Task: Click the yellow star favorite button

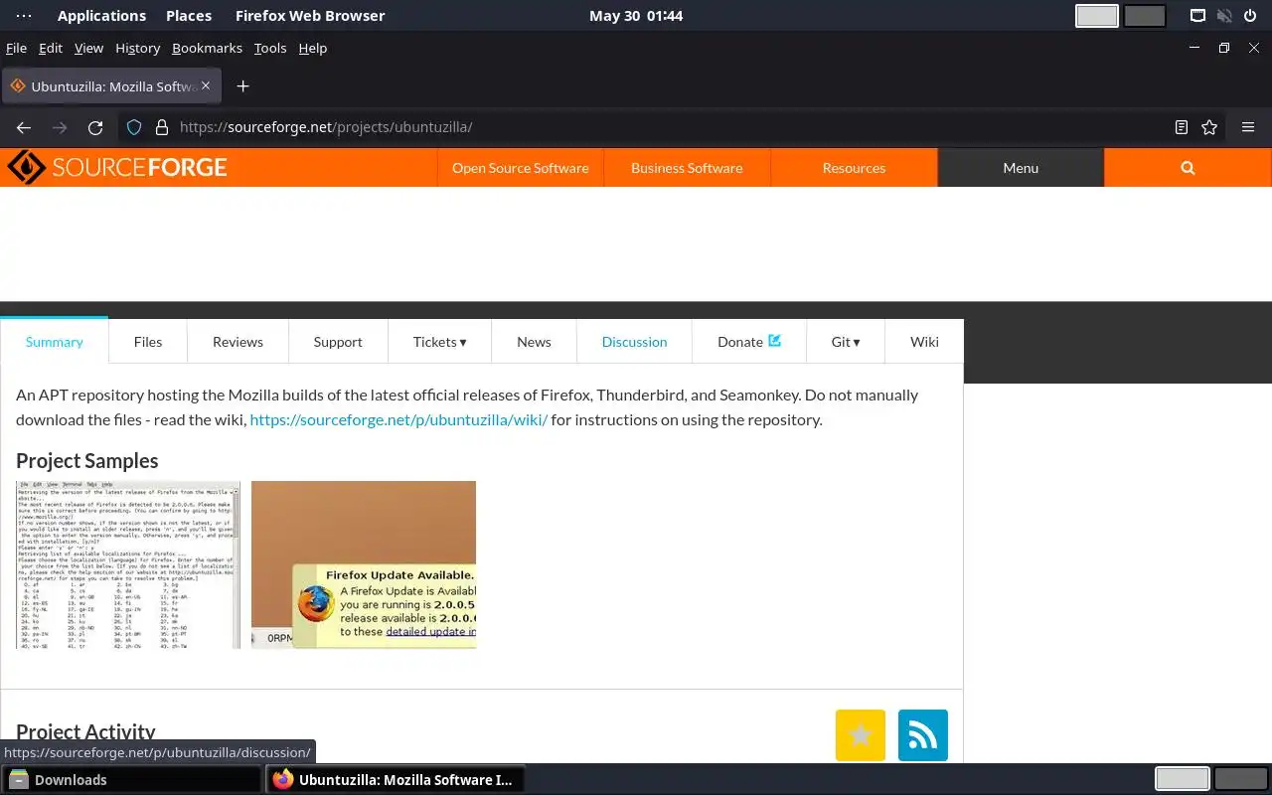Action: [861, 735]
